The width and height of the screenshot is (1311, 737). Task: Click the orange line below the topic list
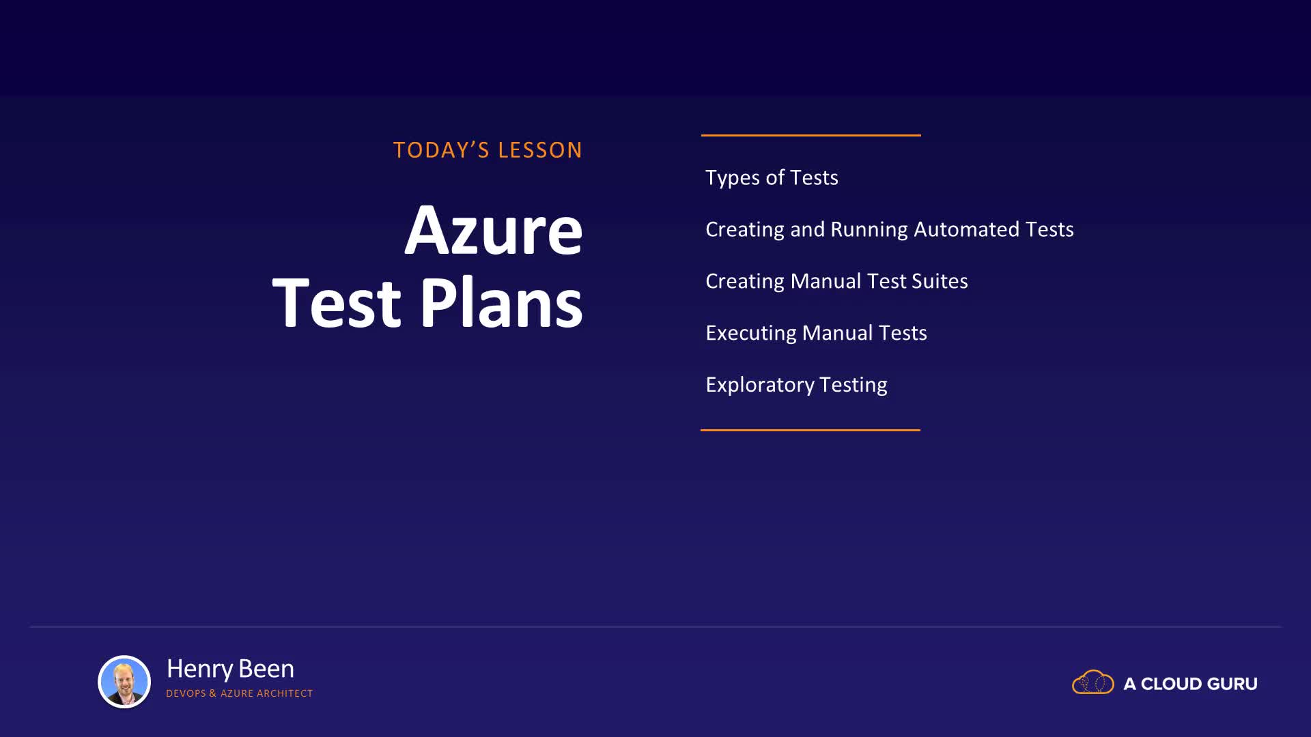[810, 430]
